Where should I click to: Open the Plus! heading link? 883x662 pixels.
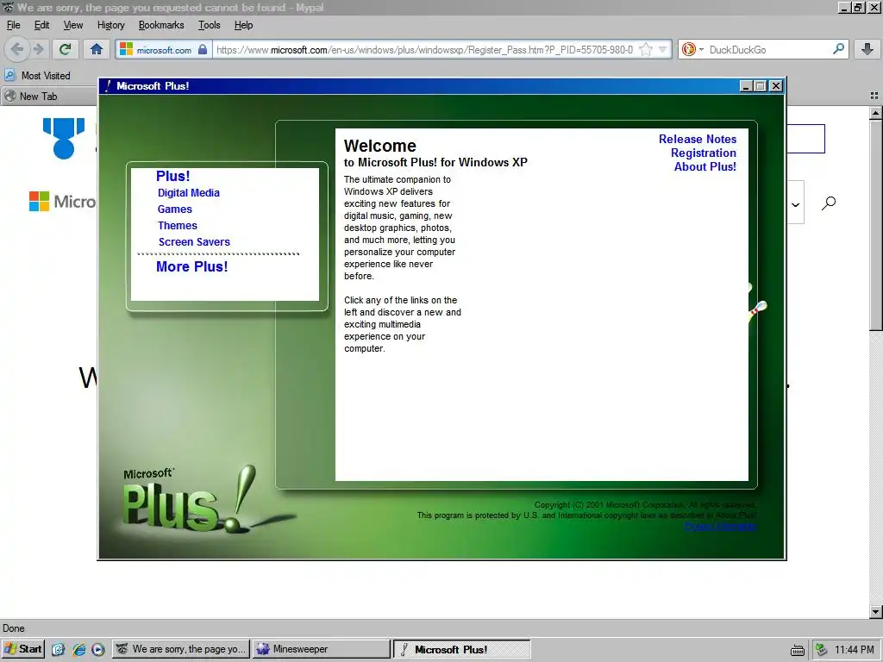point(172,176)
